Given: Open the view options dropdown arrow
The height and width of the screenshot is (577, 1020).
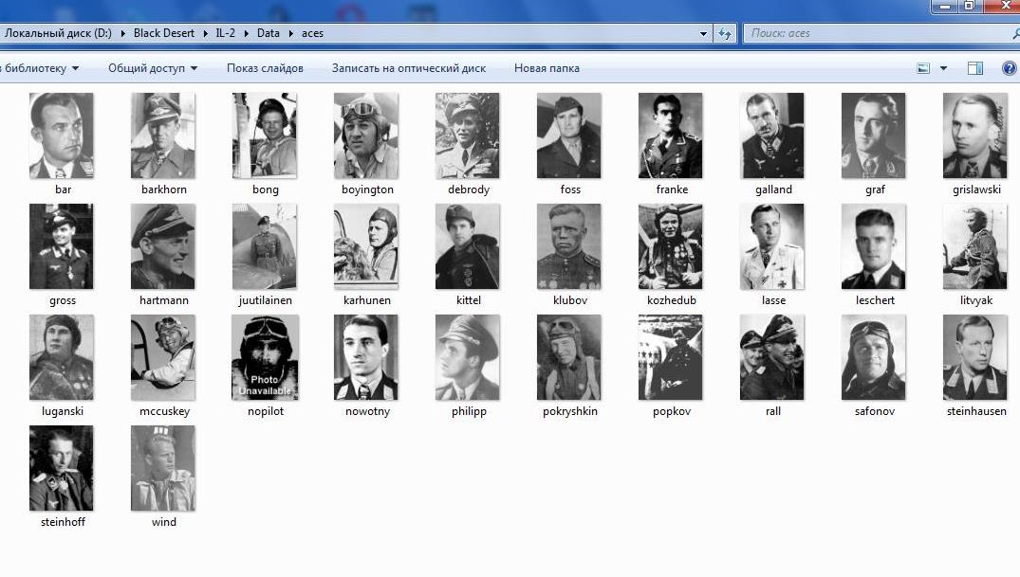Looking at the screenshot, I should pos(943,68).
